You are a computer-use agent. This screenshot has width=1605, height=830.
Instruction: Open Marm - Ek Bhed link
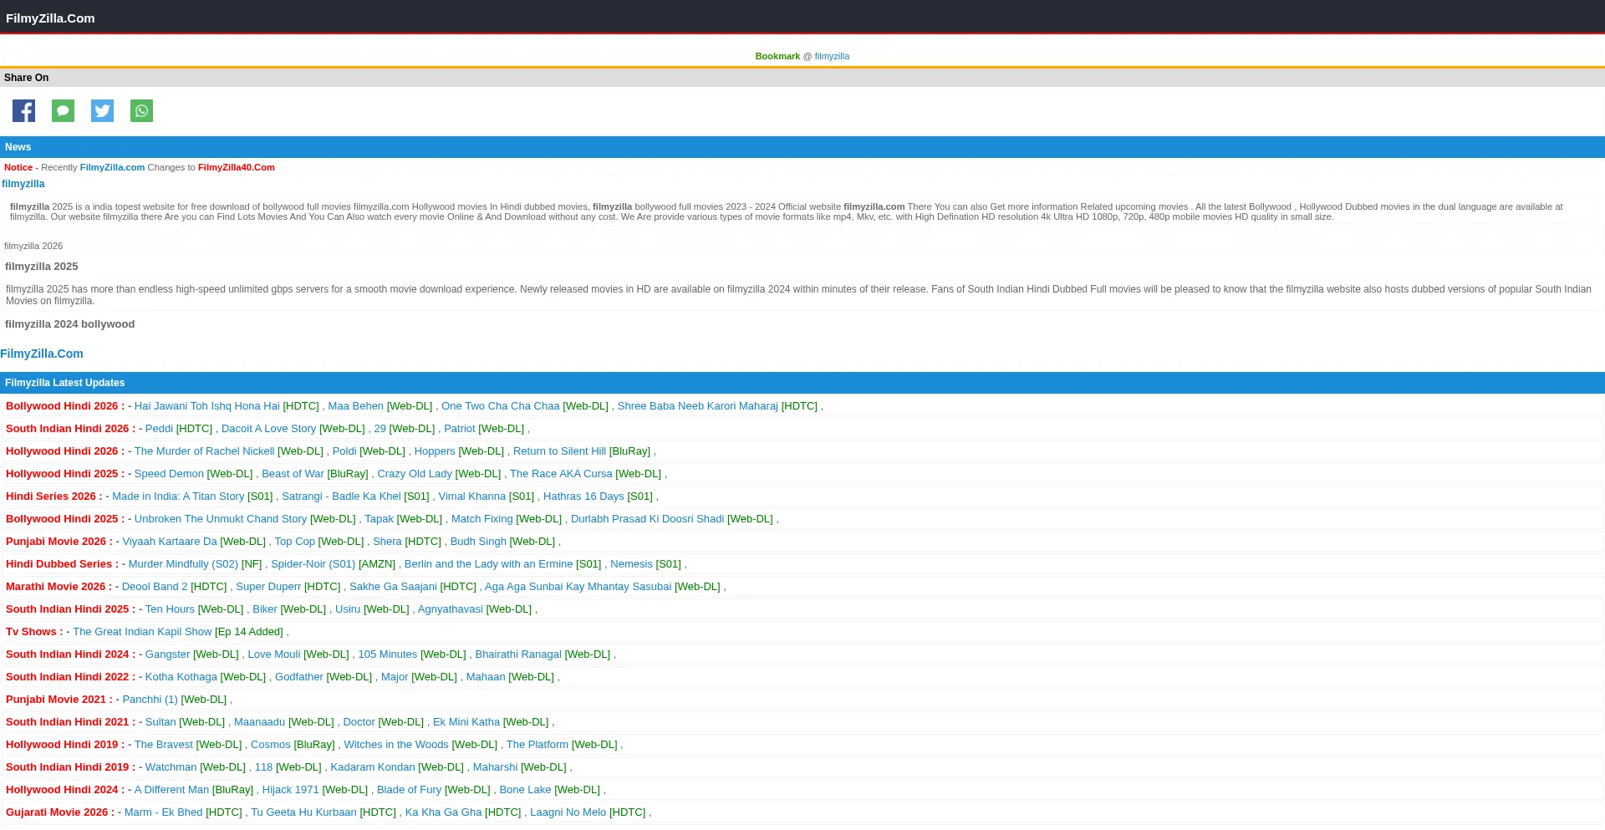tap(163, 812)
